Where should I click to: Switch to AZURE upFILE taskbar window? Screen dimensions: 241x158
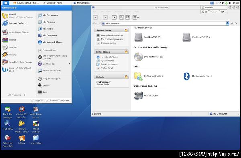click(26, 3)
